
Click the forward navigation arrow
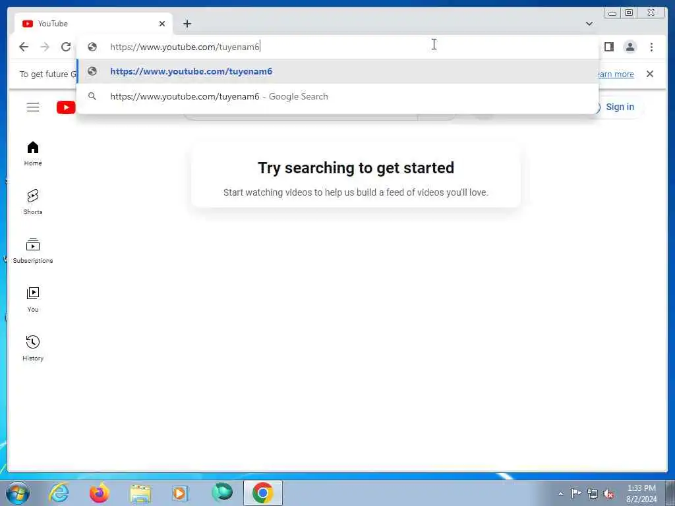(x=45, y=47)
